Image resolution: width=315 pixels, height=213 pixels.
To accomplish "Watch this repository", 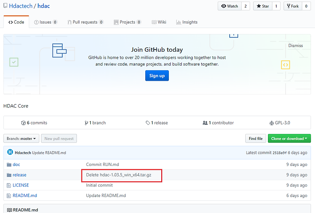I will [x=230, y=6].
